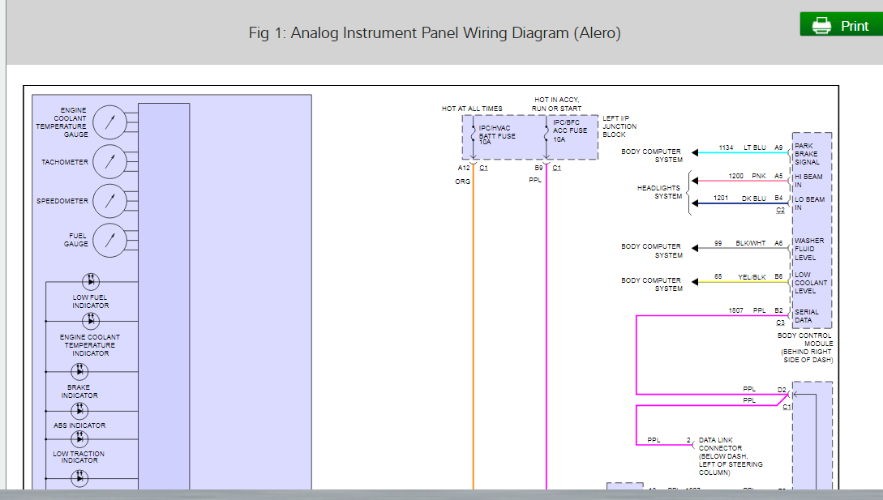Click the '1807 PPL' wire label
The width and height of the screenshot is (883, 500).
tap(747, 310)
